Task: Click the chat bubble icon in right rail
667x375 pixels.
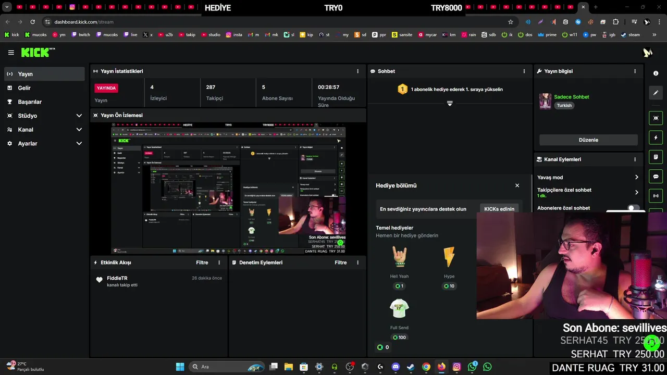Action: (x=656, y=177)
